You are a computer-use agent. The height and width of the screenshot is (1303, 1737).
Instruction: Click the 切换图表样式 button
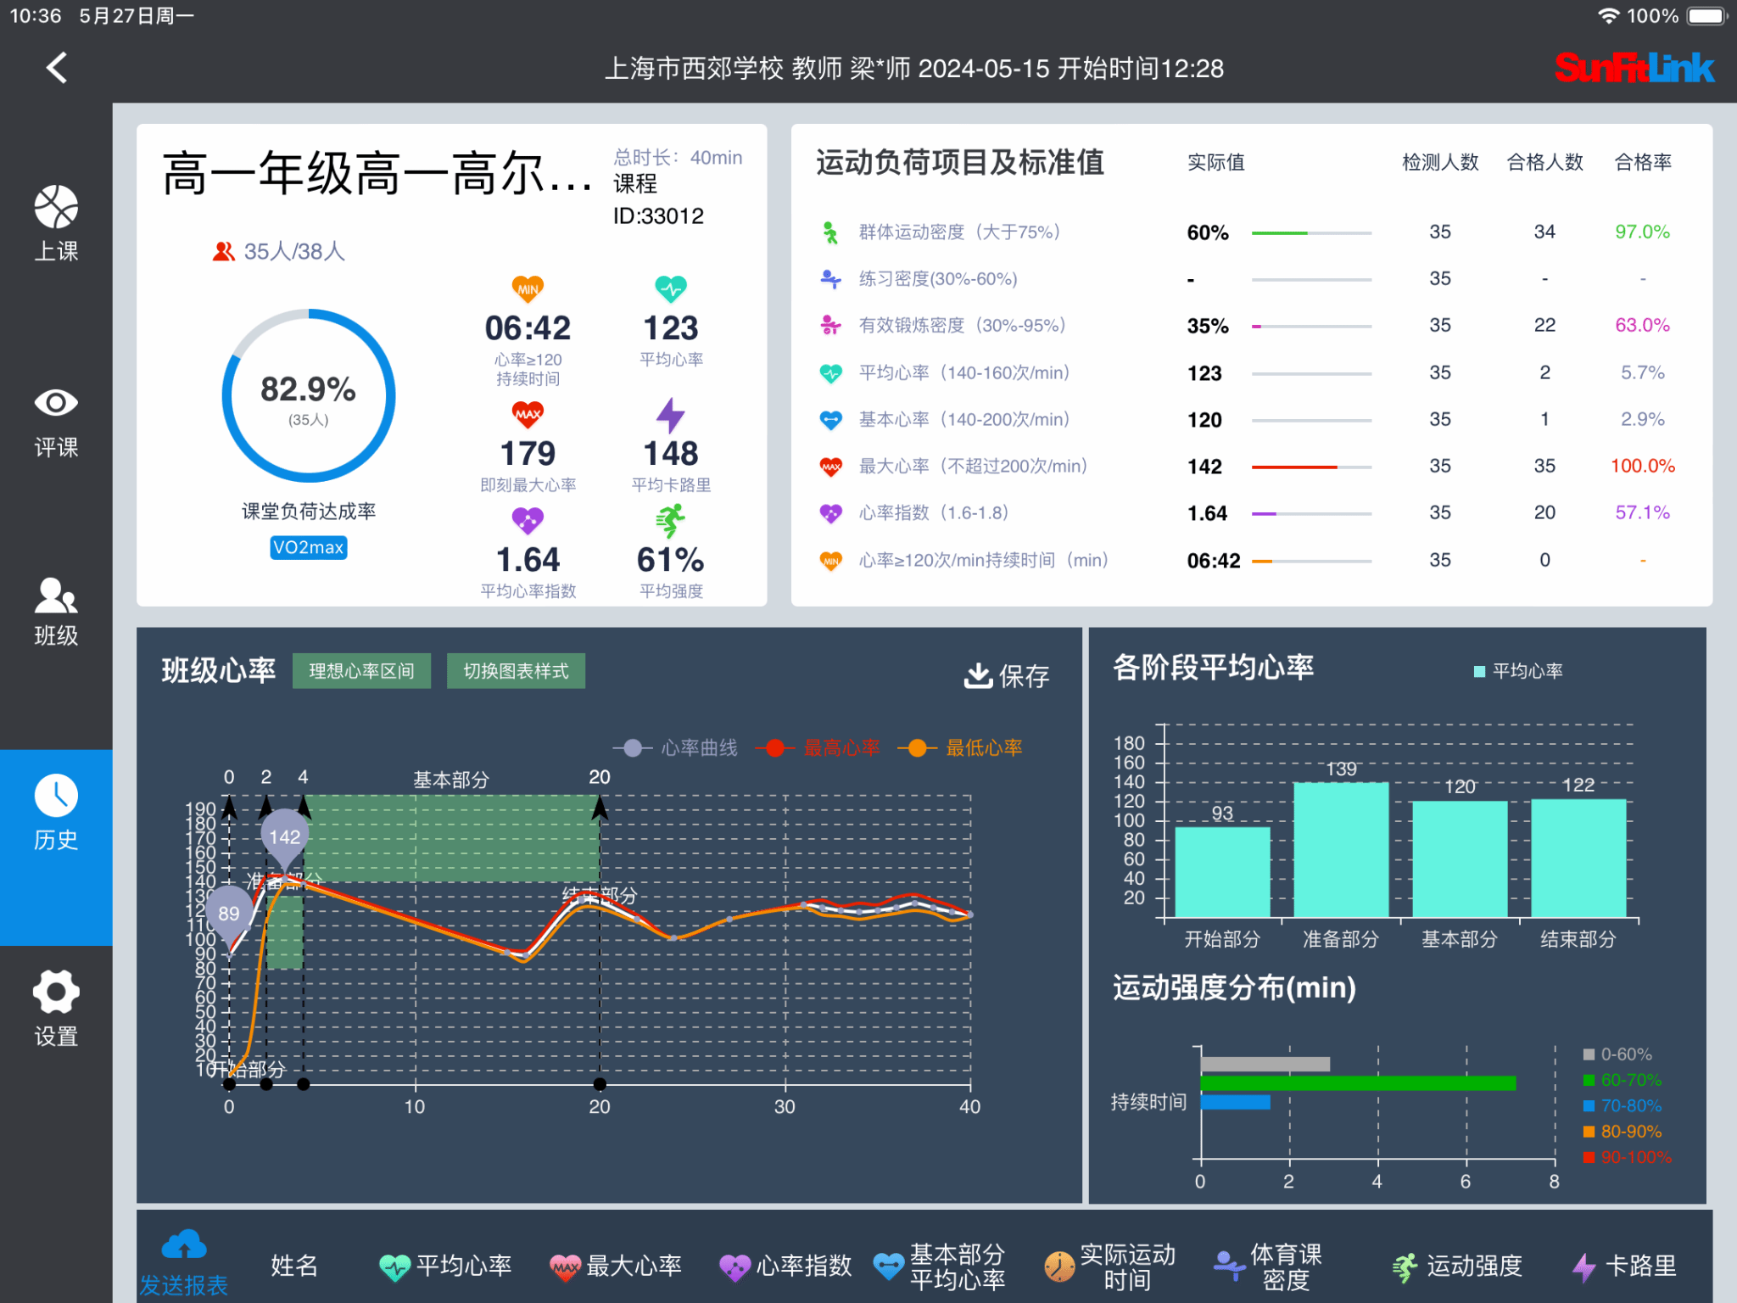(516, 671)
